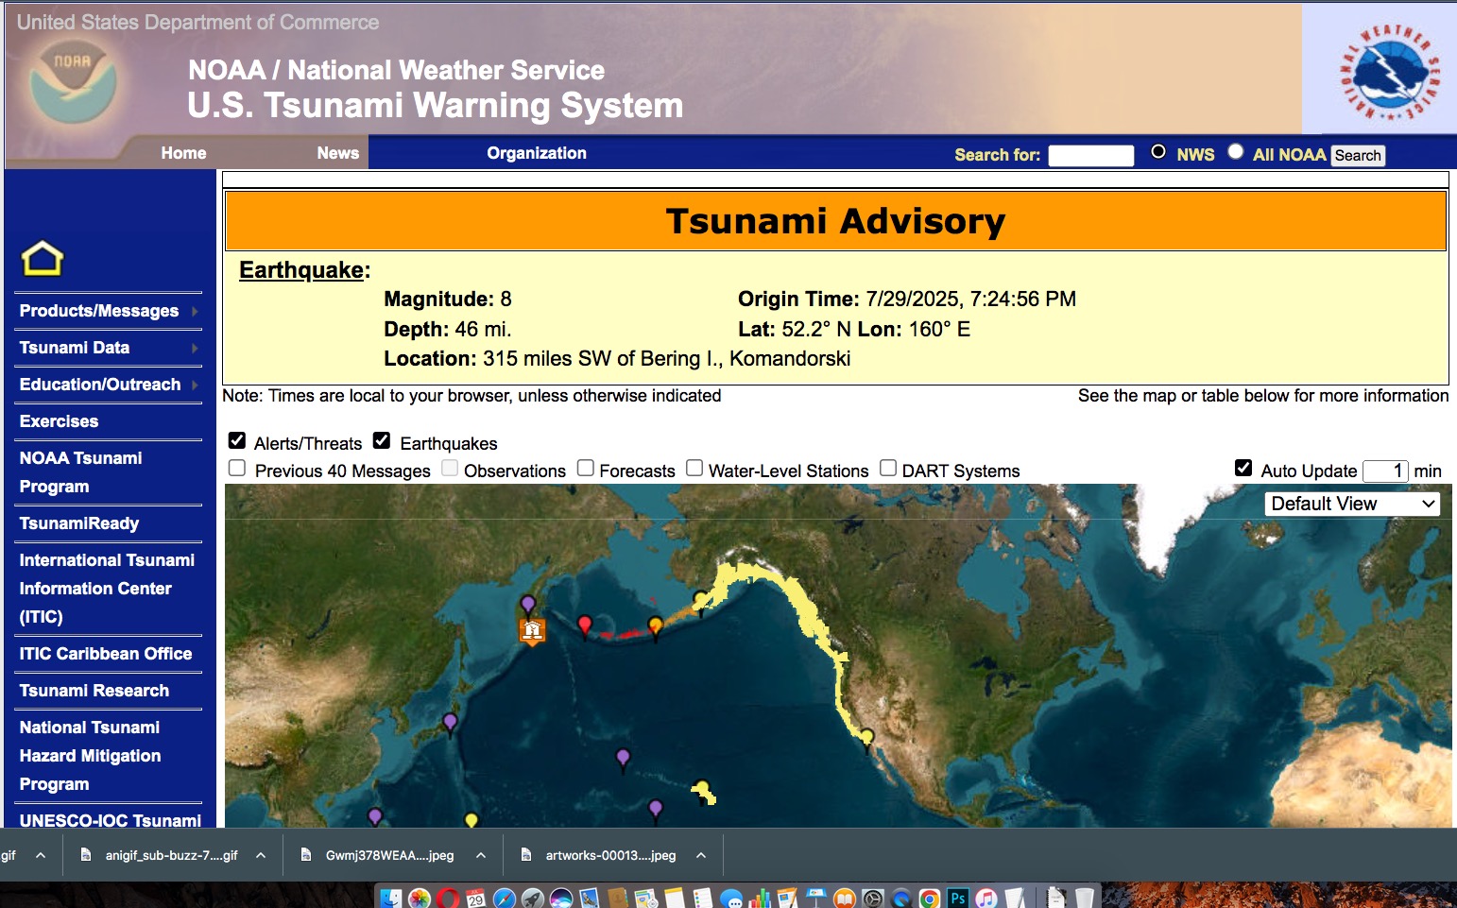
Task: Open options chevron for the leftmost gif download
Action: [x=41, y=855]
